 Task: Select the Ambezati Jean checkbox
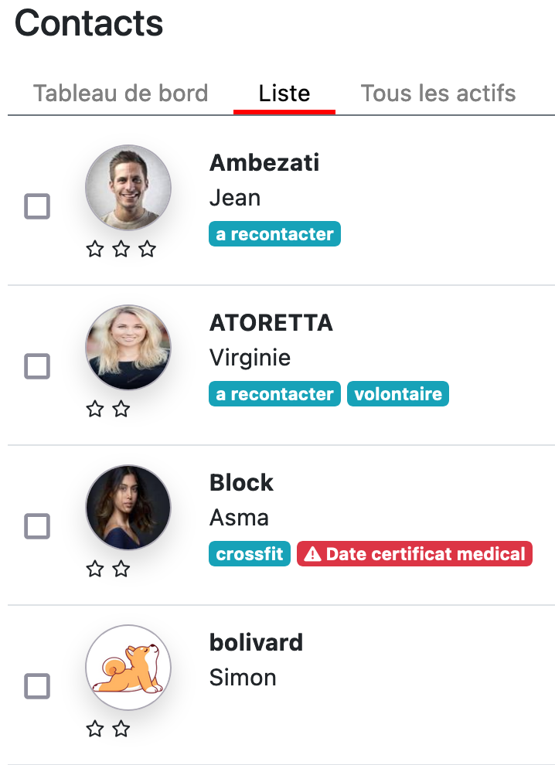click(37, 206)
